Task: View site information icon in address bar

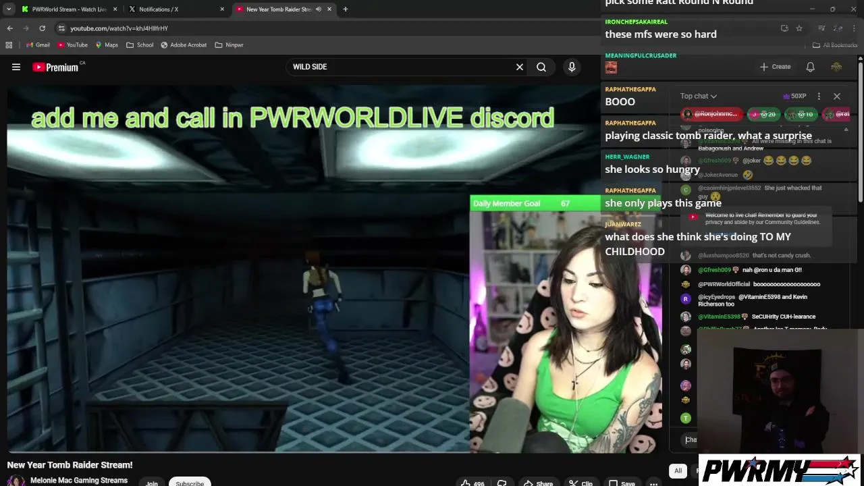Action: pyautogui.click(x=61, y=28)
